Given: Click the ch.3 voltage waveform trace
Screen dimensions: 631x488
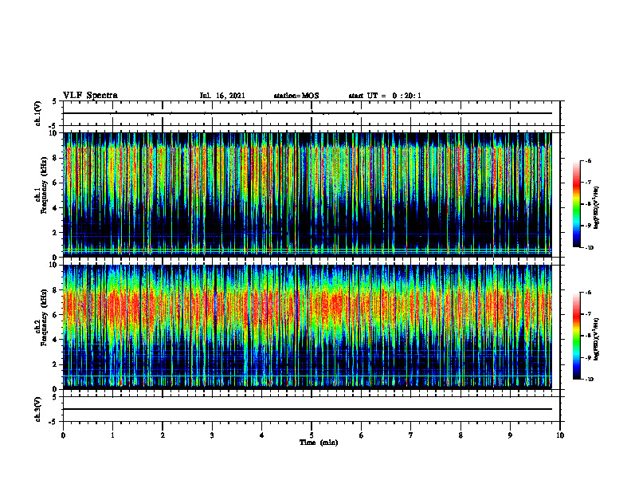Looking at the screenshot, I should [x=308, y=409].
